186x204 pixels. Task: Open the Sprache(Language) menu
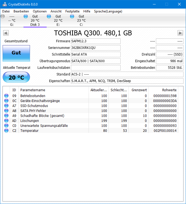[x=108, y=11]
